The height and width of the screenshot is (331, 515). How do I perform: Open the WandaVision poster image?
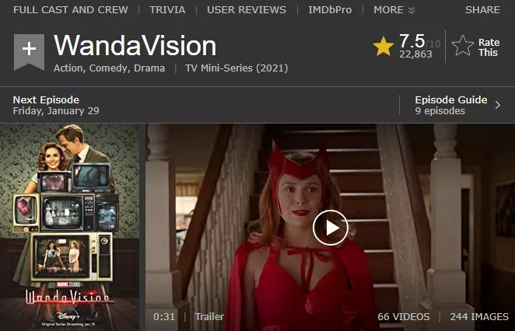point(70,228)
